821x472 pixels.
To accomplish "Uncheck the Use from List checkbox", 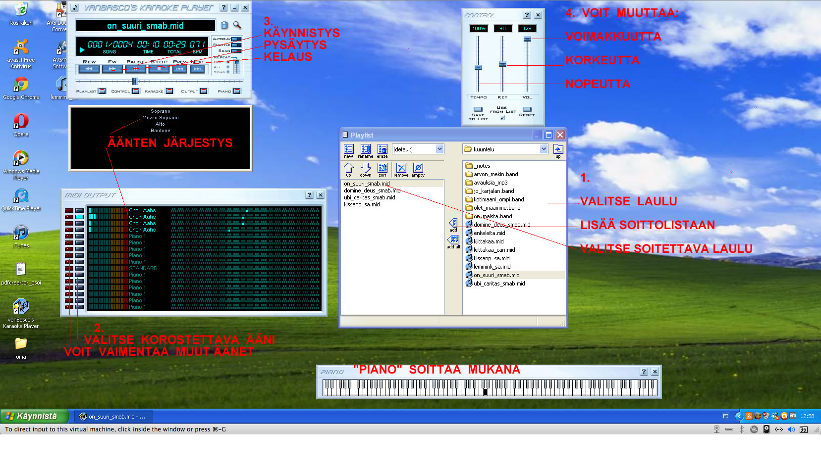I will pos(502,118).
